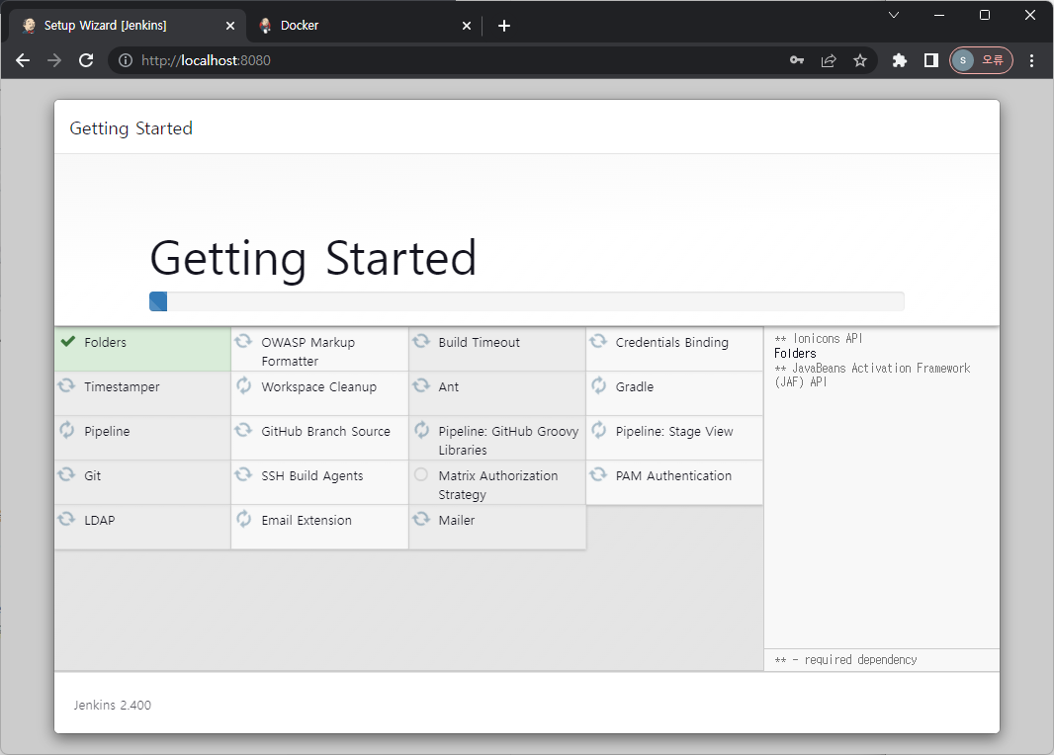
Task: Click the Folders plugin label
Action: point(105,343)
